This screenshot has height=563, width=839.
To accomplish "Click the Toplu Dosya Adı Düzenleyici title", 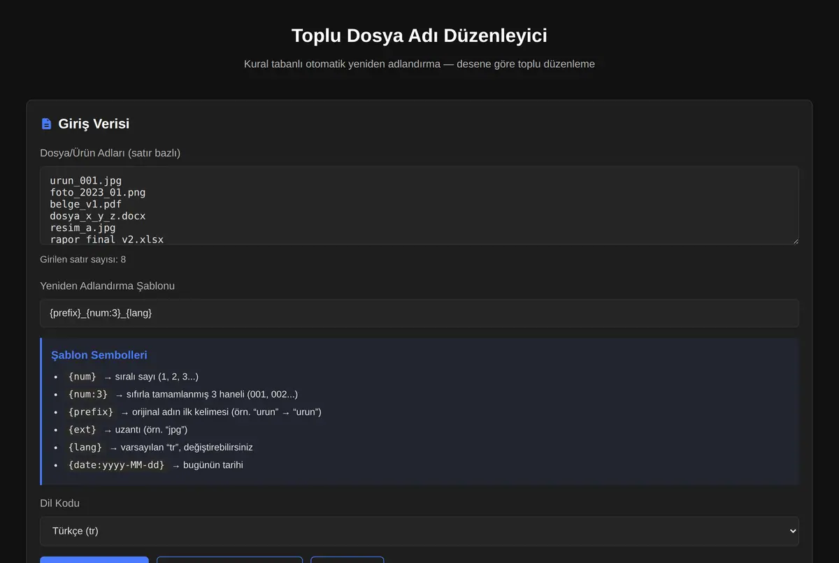I will click(x=419, y=36).
